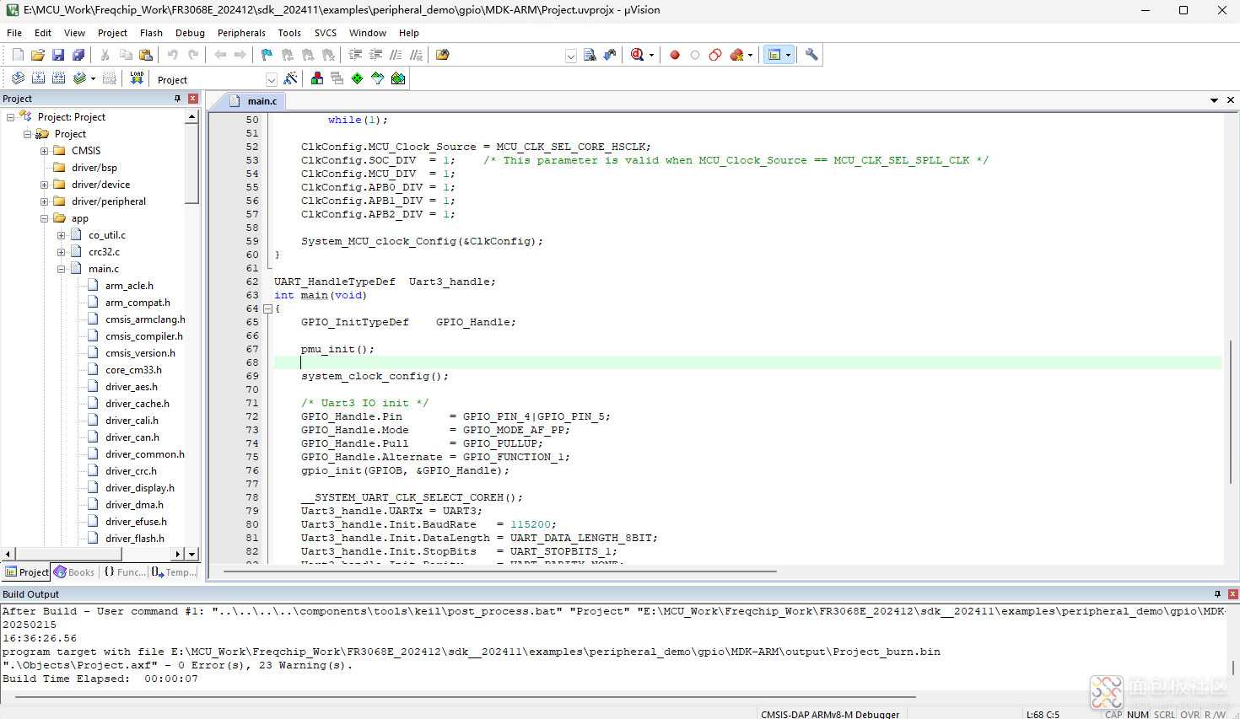
Task: Select driver_can.h in project tree
Action: click(132, 437)
